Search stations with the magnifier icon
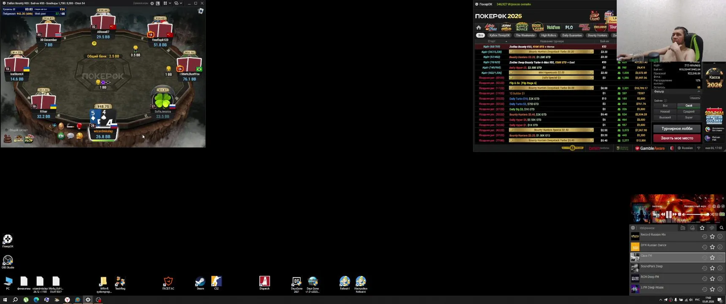 (721, 228)
